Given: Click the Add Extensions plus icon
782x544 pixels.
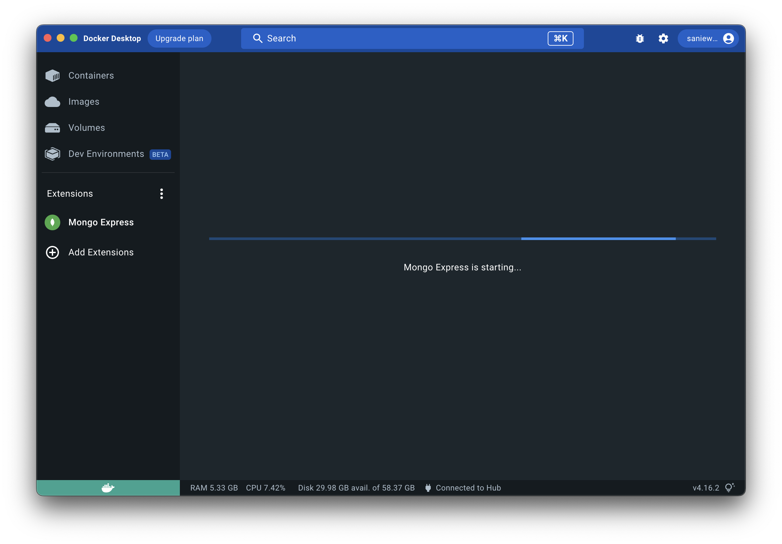Looking at the screenshot, I should [52, 252].
